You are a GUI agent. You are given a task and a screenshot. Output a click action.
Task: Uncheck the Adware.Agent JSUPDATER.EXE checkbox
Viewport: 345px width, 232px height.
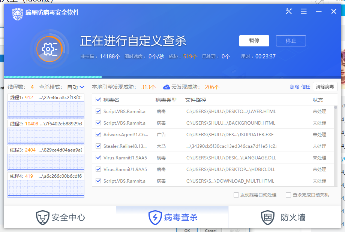point(98,135)
